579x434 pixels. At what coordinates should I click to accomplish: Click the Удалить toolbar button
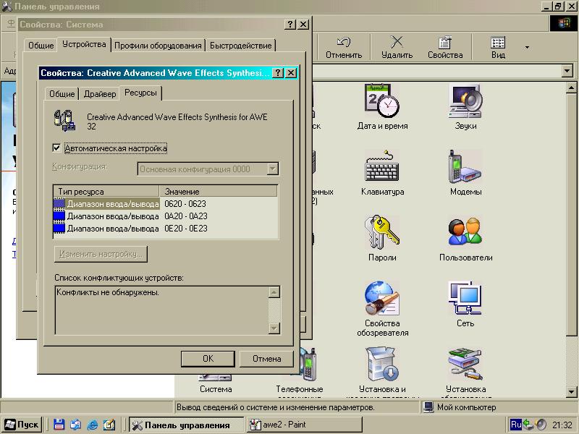pos(397,48)
